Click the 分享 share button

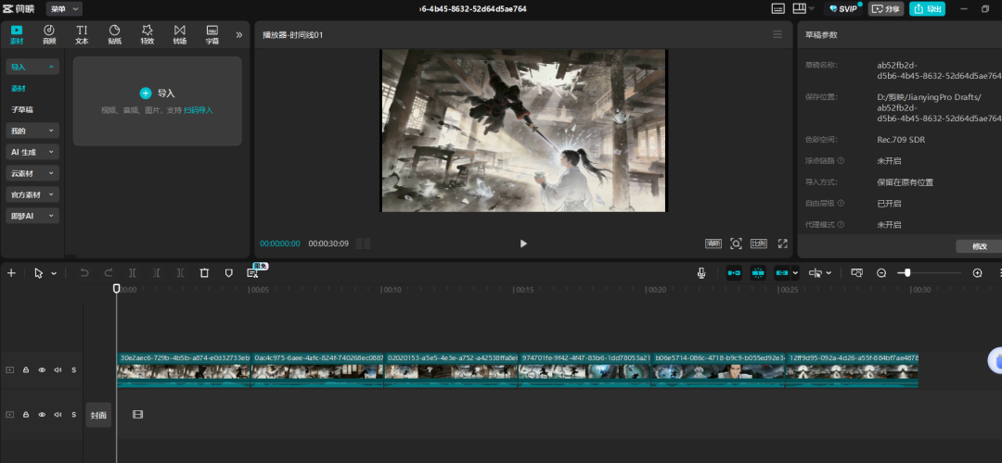(886, 9)
